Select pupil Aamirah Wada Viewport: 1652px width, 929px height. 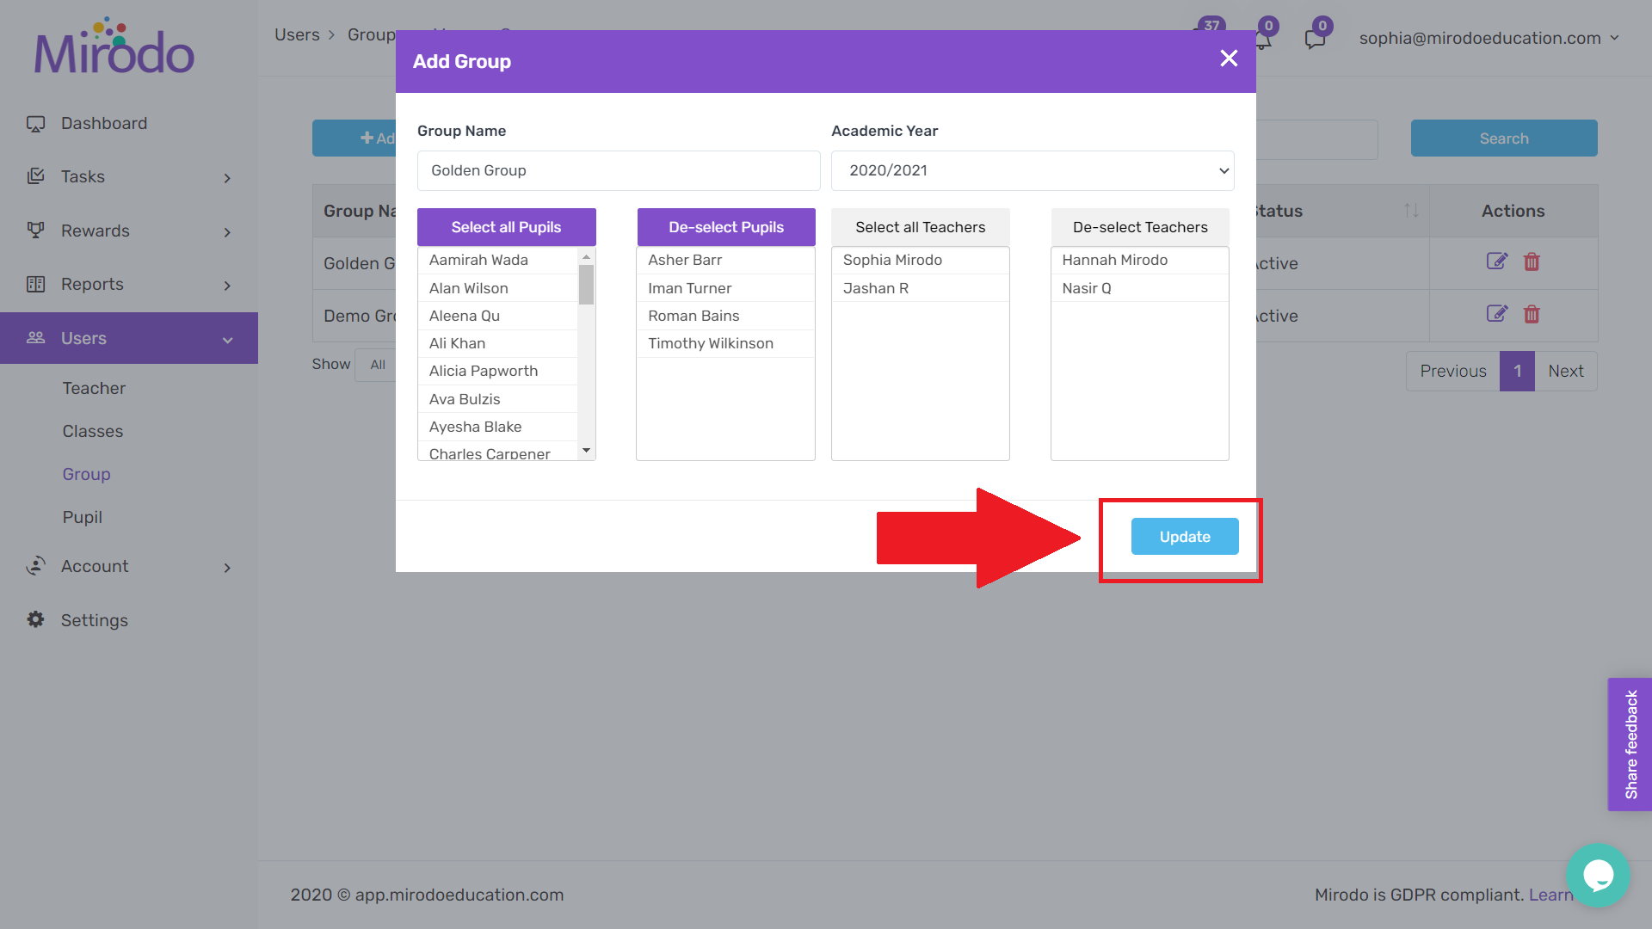pyautogui.click(x=497, y=260)
